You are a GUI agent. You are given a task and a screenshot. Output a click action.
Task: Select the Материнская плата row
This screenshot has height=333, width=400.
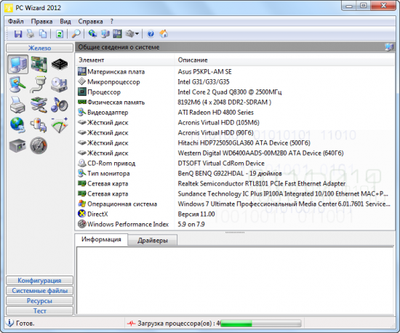click(x=235, y=72)
